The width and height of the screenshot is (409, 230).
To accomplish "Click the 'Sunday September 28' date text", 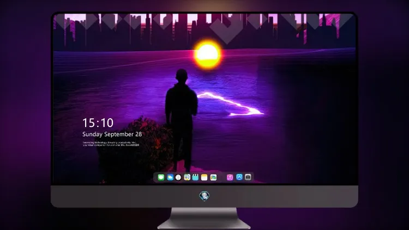I will click(112, 134).
